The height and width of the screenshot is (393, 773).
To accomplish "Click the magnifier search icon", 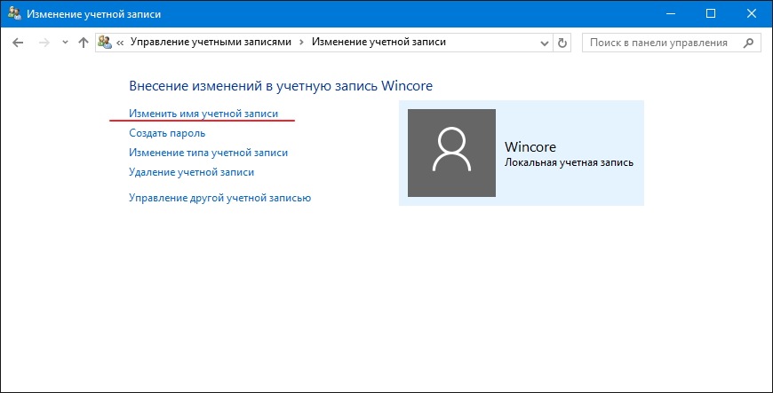I will (748, 43).
